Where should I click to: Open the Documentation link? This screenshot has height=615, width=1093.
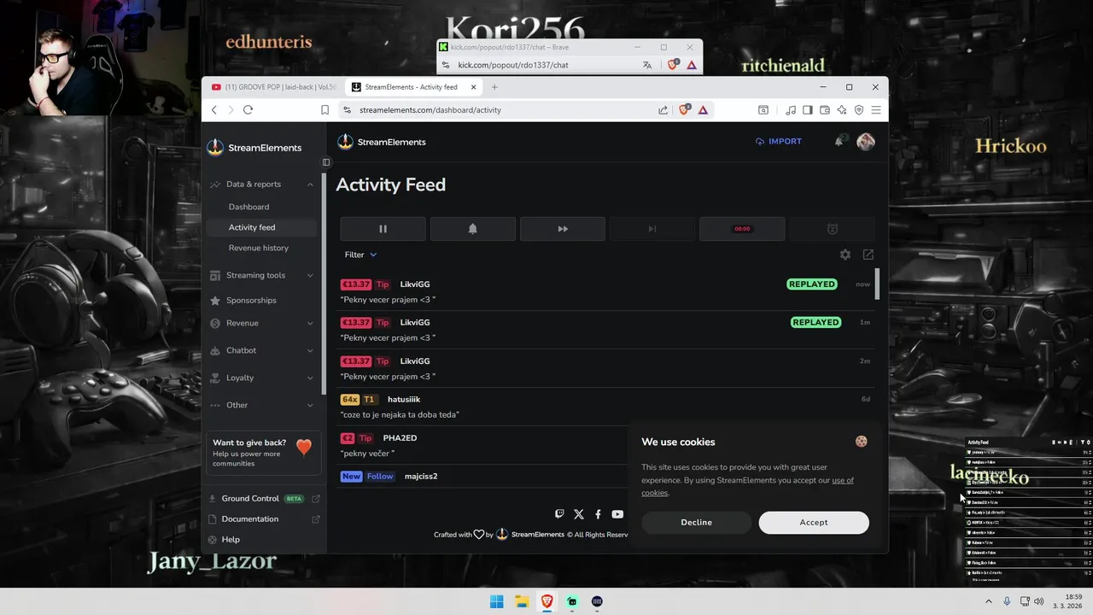[x=264, y=519]
